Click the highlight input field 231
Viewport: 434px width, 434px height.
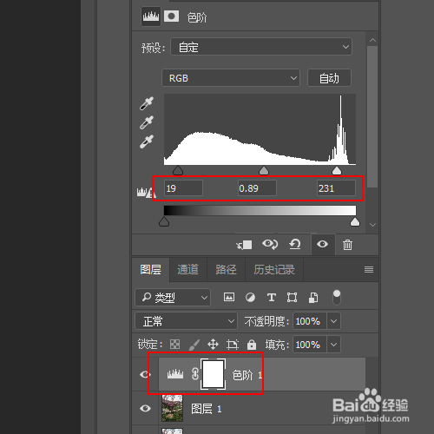tap(336, 188)
